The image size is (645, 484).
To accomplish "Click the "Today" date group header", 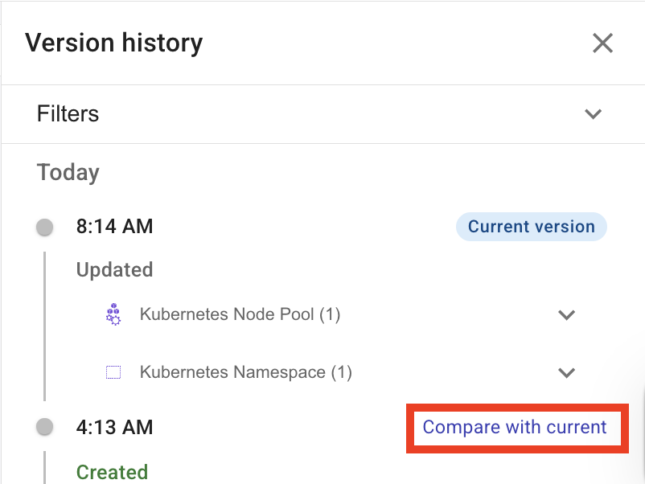I will tap(68, 171).
